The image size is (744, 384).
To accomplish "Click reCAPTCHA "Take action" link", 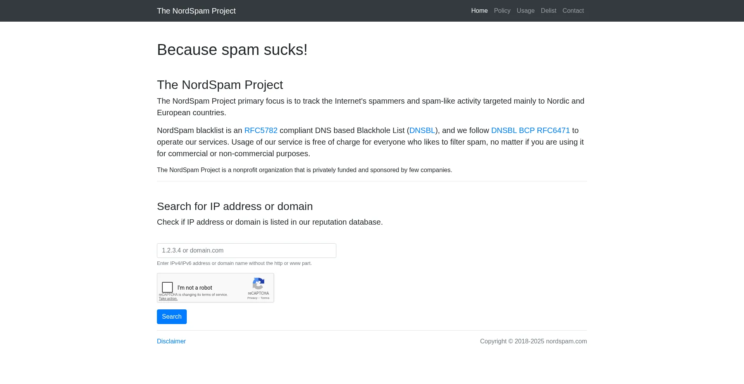I will [168, 299].
